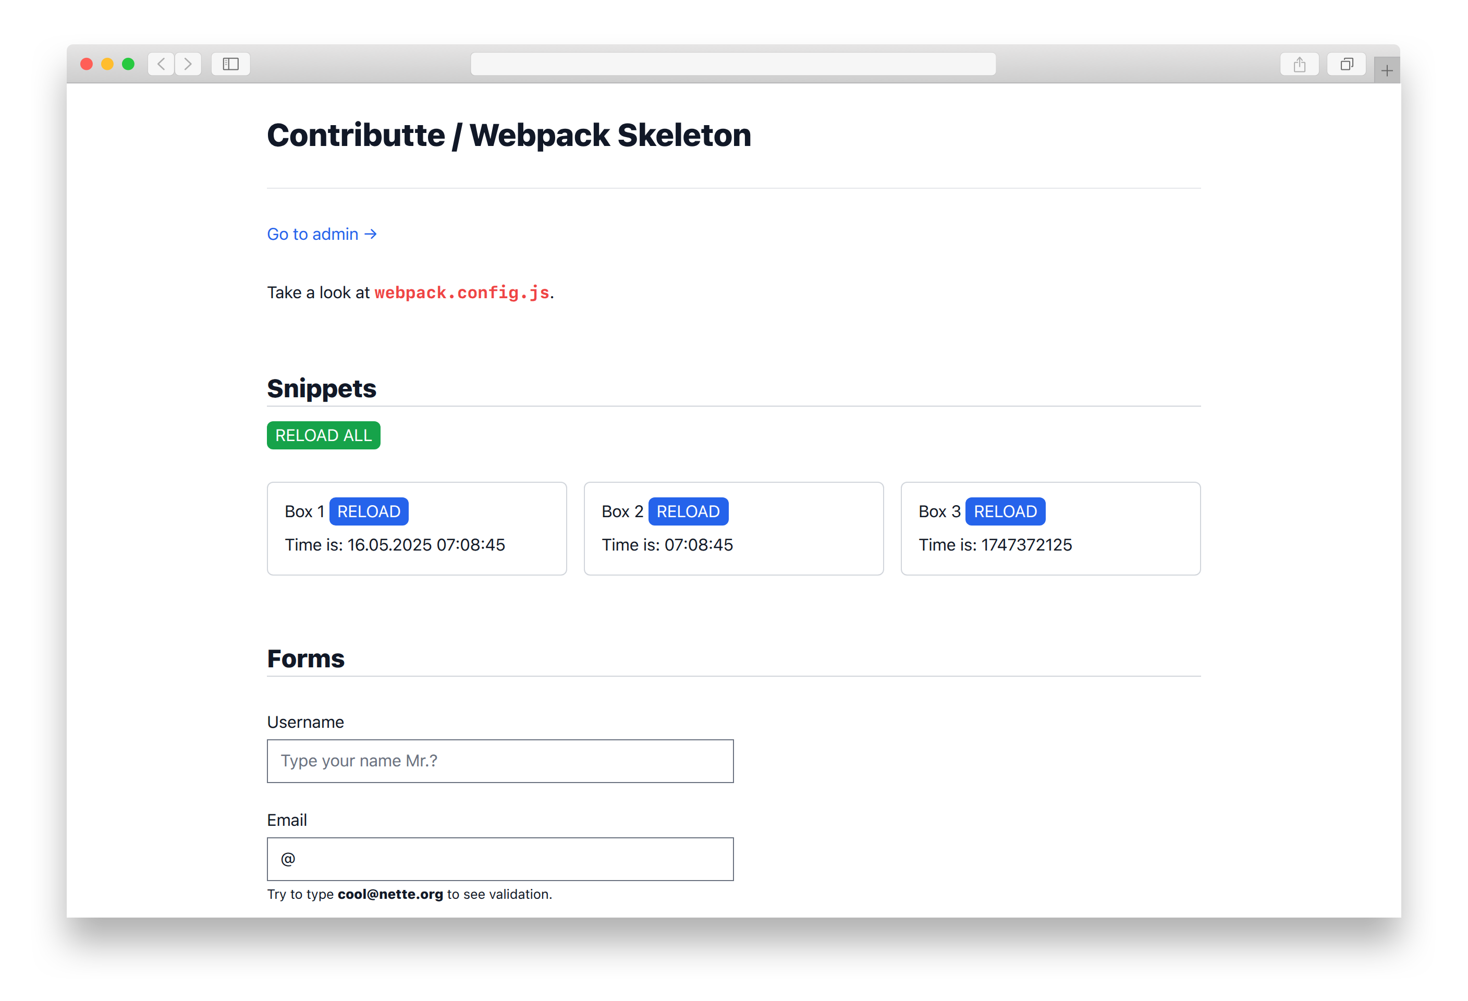
Task: Reload Box 2 snippet
Action: click(688, 511)
